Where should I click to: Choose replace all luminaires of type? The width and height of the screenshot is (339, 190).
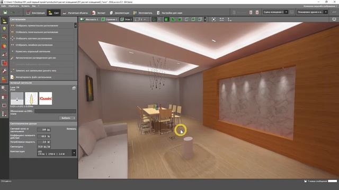click(x=42, y=71)
